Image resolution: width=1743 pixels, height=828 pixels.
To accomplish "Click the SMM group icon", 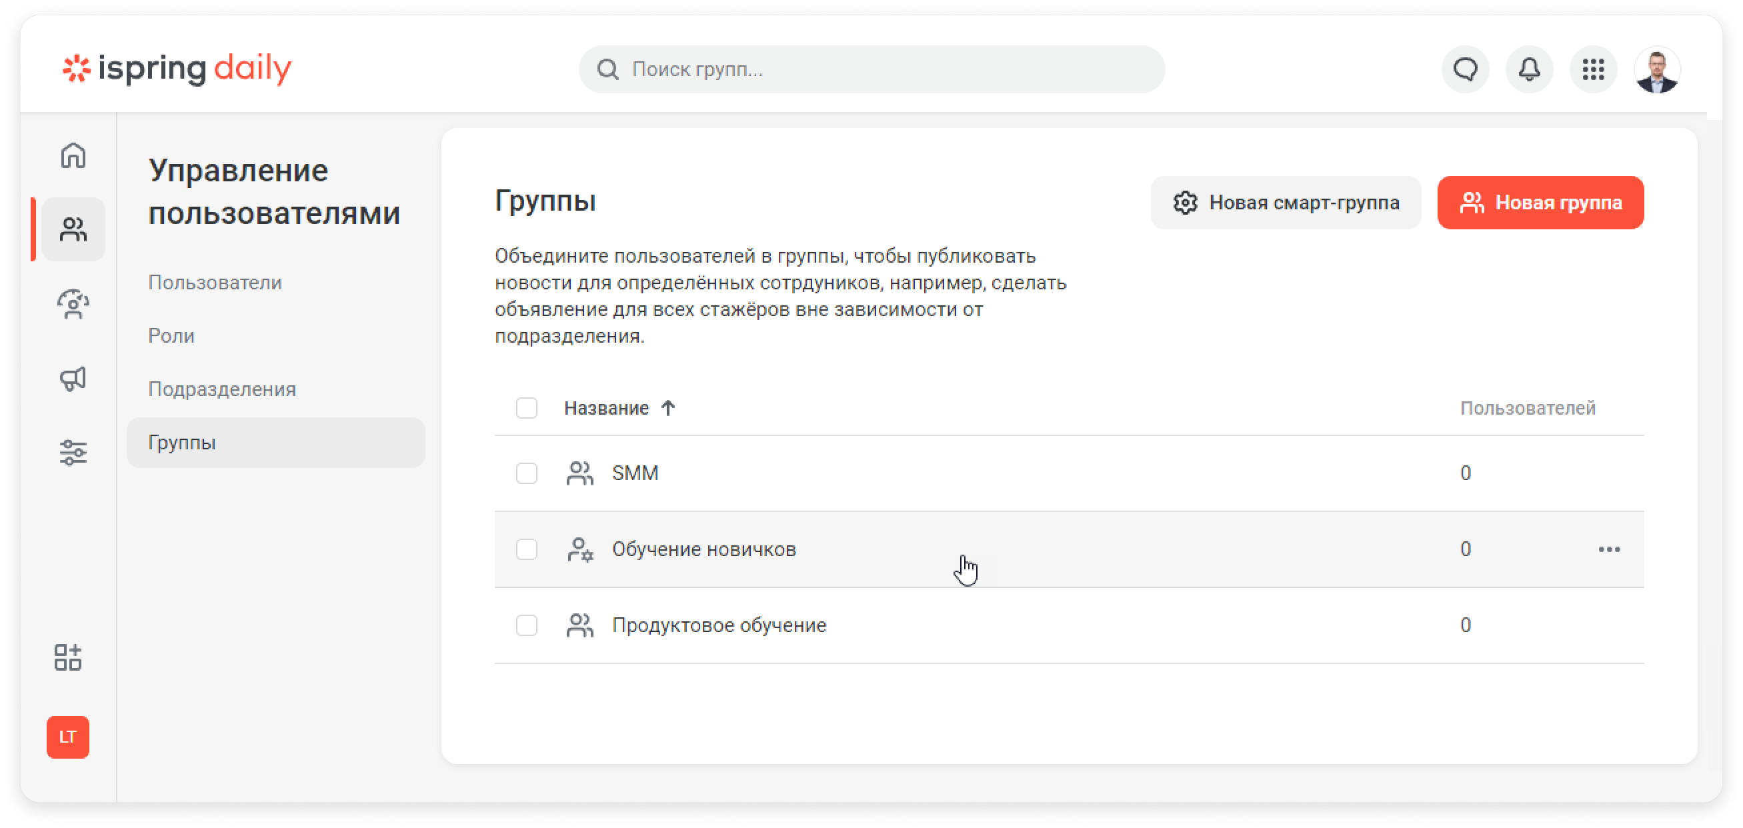I will 580,473.
